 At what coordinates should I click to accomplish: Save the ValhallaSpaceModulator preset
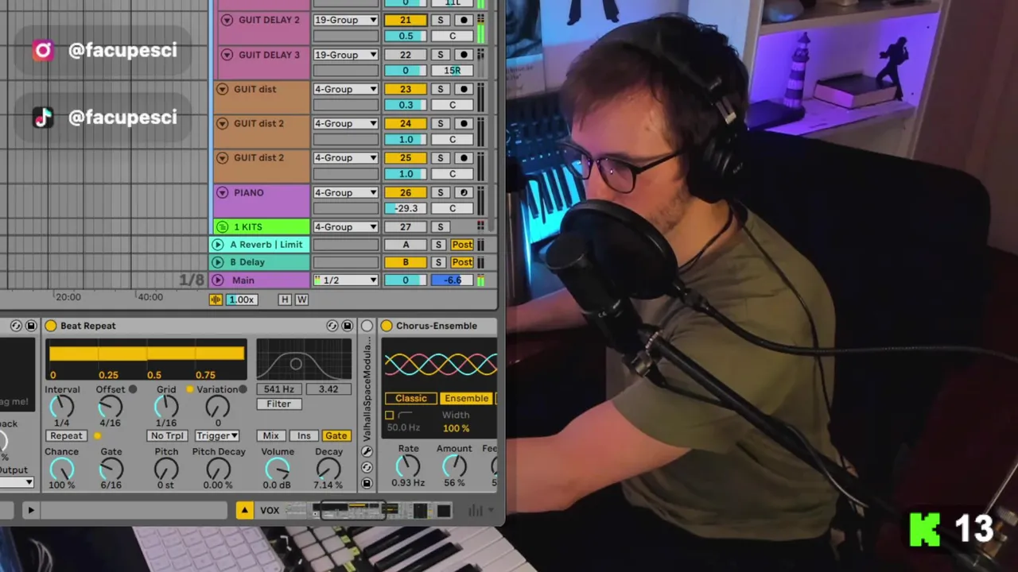[367, 483]
